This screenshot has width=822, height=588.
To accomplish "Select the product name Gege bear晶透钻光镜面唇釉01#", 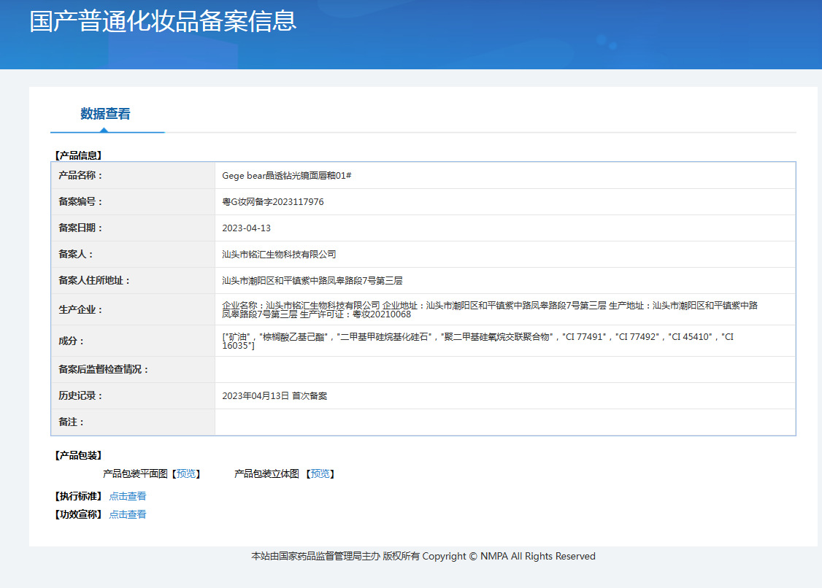I will pos(287,176).
